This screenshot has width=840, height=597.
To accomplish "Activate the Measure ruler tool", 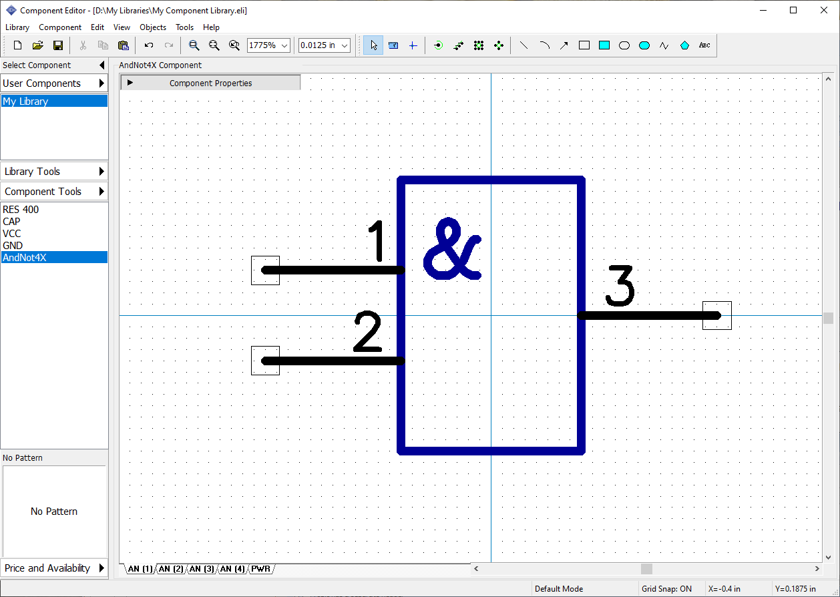I will [393, 45].
